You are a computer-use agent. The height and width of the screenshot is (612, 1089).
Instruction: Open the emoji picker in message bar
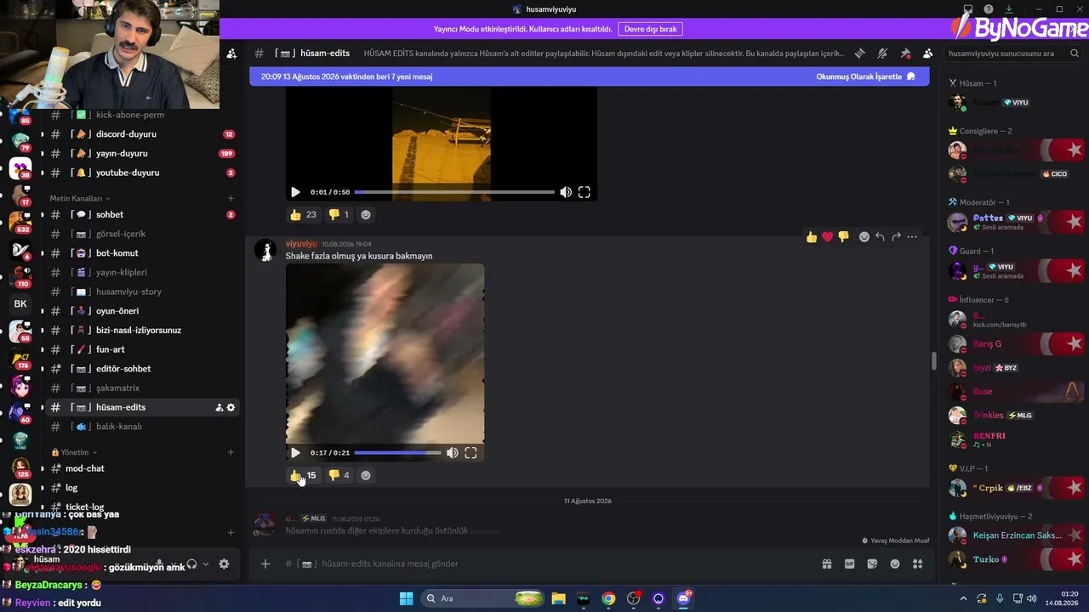pyautogui.click(x=895, y=564)
